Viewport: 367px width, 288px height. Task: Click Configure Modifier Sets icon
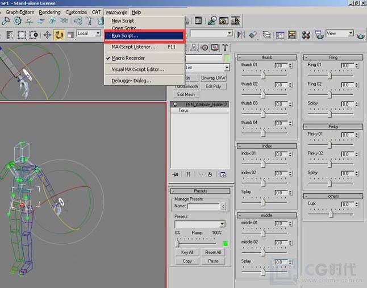coord(223,174)
